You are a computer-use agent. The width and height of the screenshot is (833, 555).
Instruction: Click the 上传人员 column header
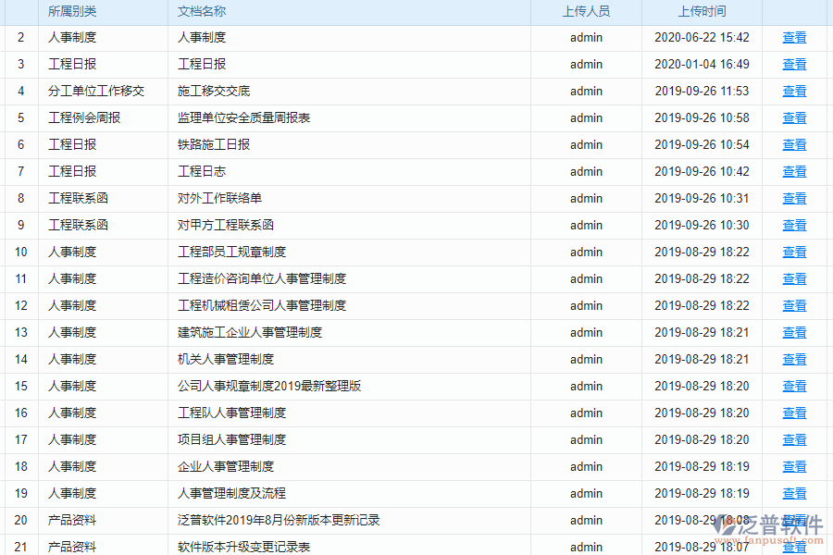click(x=586, y=11)
